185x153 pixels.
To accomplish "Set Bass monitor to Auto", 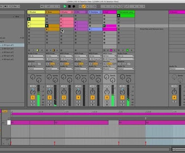I will tap(52, 64).
